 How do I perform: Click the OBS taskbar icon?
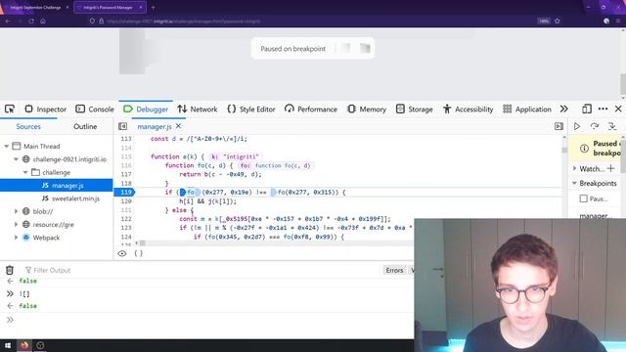pyautogui.click(x=40, y=345)
